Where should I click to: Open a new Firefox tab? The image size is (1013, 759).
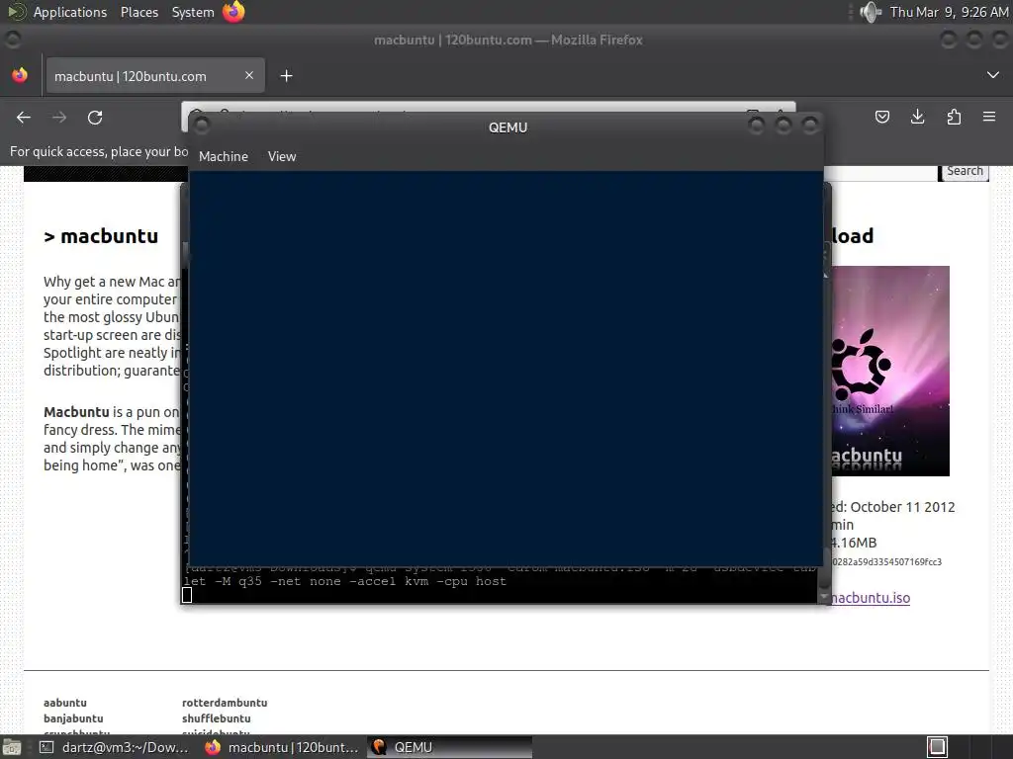(286, 76)
